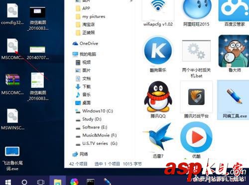249x185 pixels.
Task: Click the "选中 1 个项目 1015 字节" status text
Action: click(118, 164)
